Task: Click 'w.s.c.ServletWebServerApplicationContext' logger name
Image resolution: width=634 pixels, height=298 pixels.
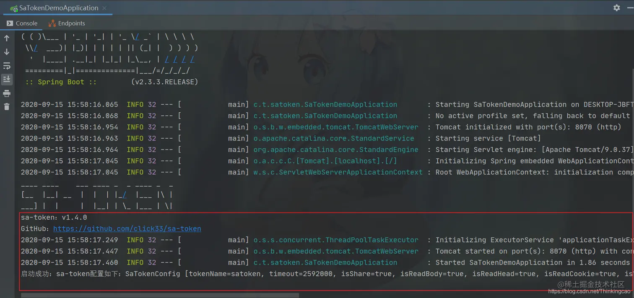Action: click(338, 172)
